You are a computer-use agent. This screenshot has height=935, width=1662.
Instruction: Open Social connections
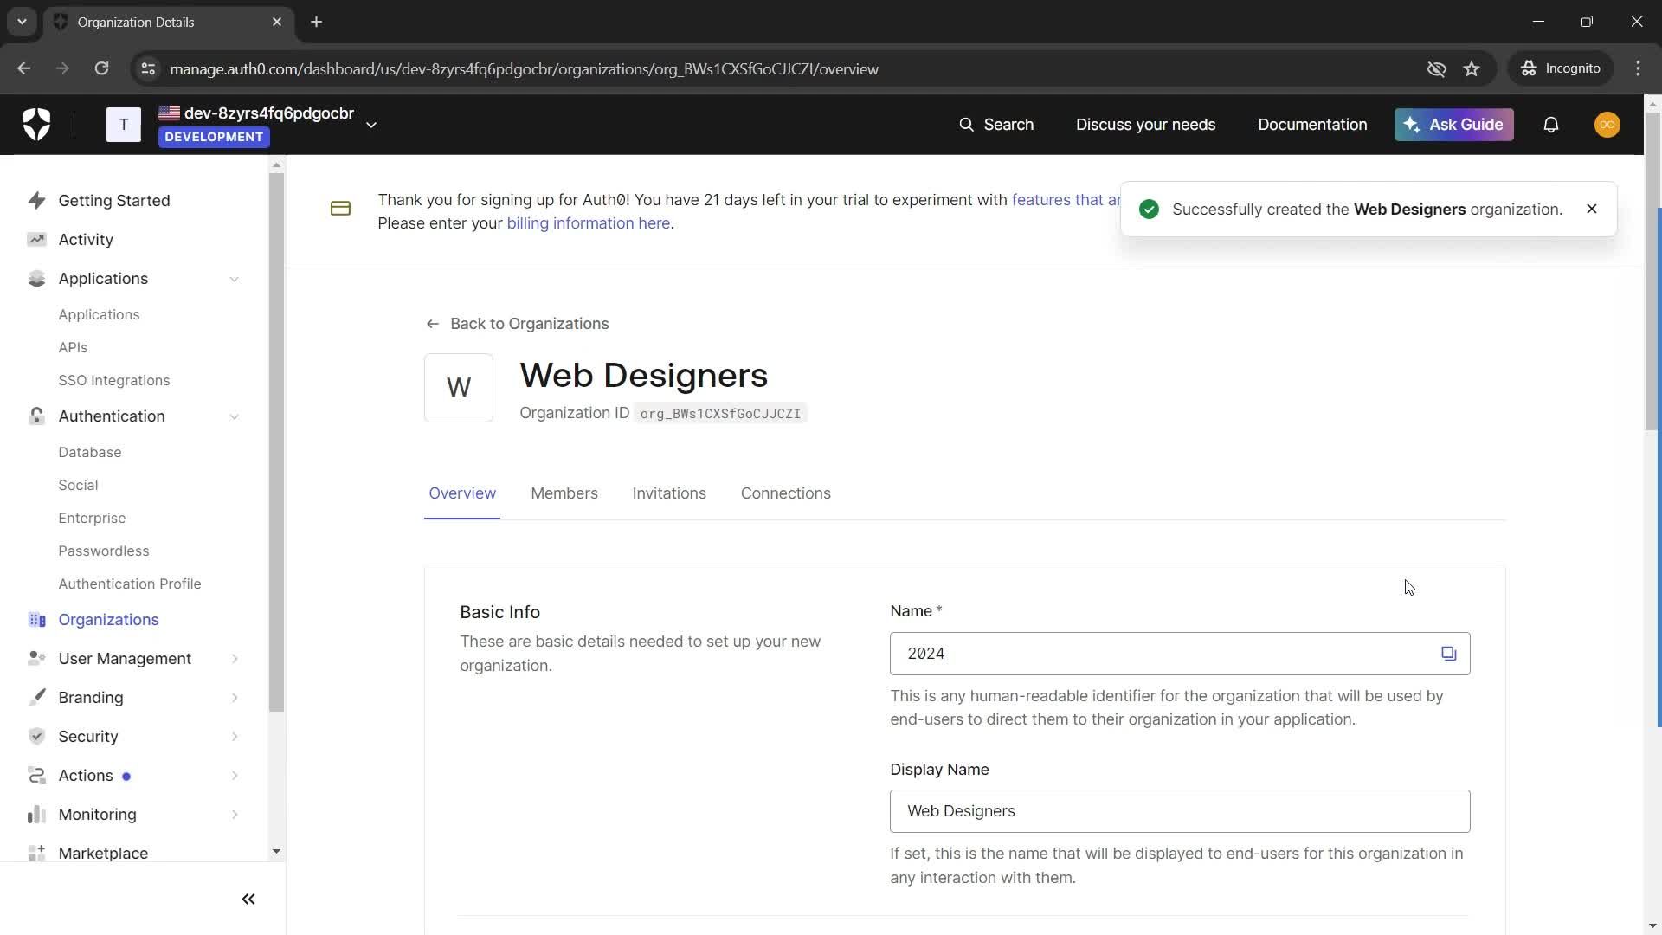[78, 485]
